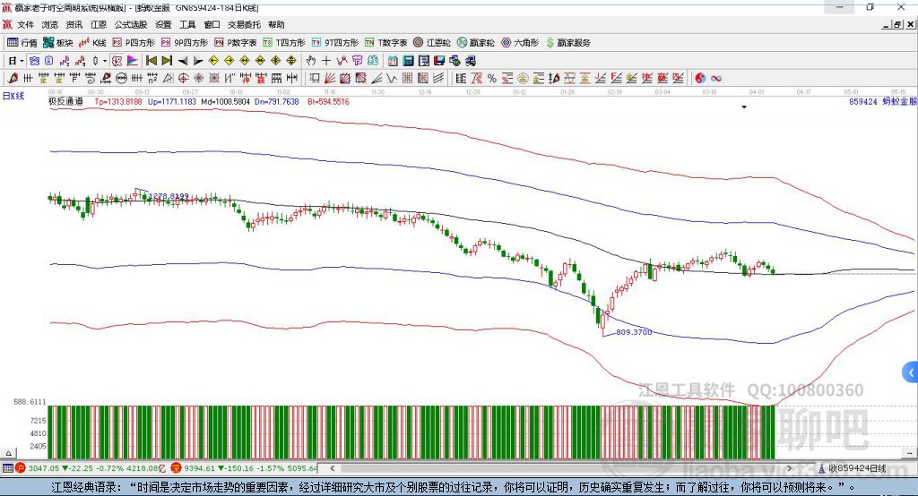Screen dimensions: 918x496
Task: Open 赢家服务 service link
Action: 567,43
